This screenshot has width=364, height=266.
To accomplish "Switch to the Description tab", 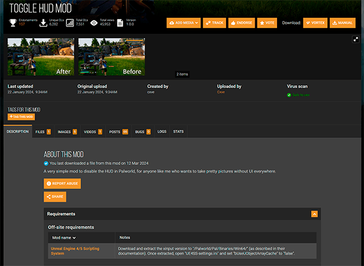I will pos(18,132).
